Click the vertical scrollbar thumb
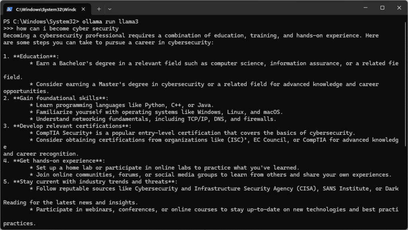Image resolution: width=408 pixels, height=230 pixels. (405, 83)
